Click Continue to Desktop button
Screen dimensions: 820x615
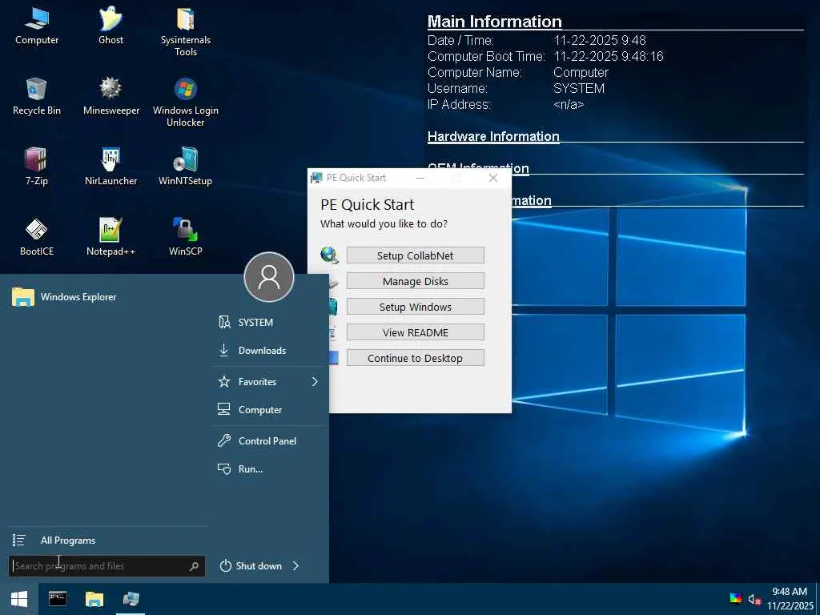(x=416, y=358)
